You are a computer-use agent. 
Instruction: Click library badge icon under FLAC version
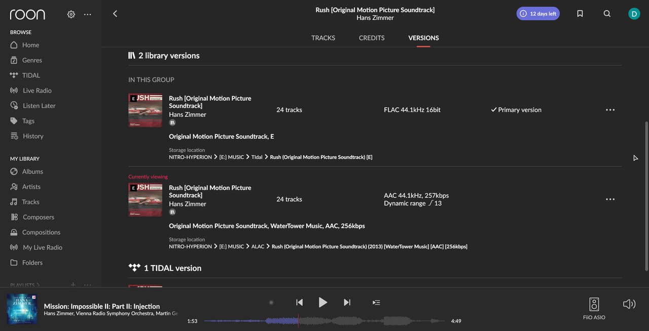click(172, 122)
